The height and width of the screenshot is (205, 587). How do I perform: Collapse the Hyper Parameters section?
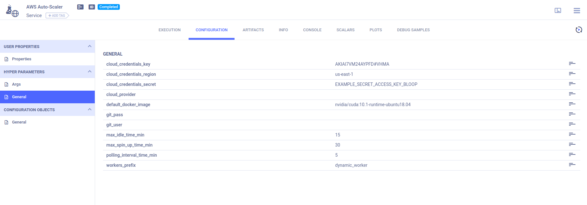point(90,72)
